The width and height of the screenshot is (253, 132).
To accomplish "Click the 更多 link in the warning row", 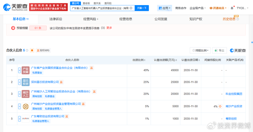I will [109, 28].
